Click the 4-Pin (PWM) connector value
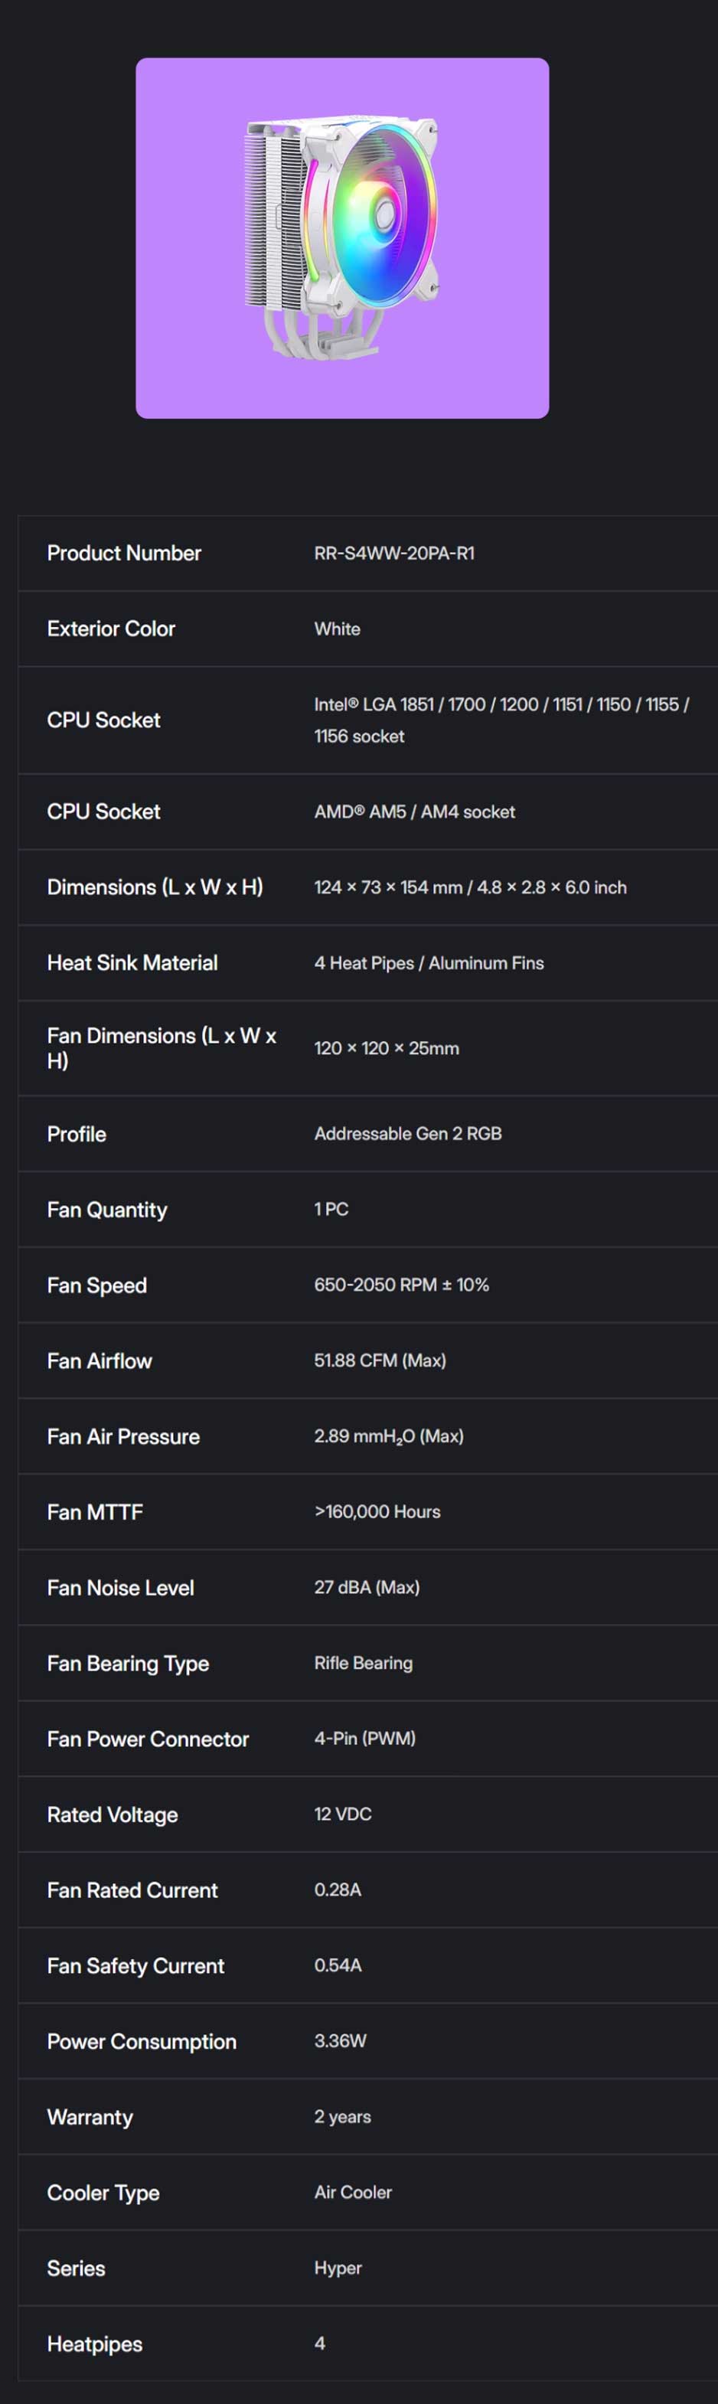This screenshot has height=2404, width=718. [x=364, y=1739]
